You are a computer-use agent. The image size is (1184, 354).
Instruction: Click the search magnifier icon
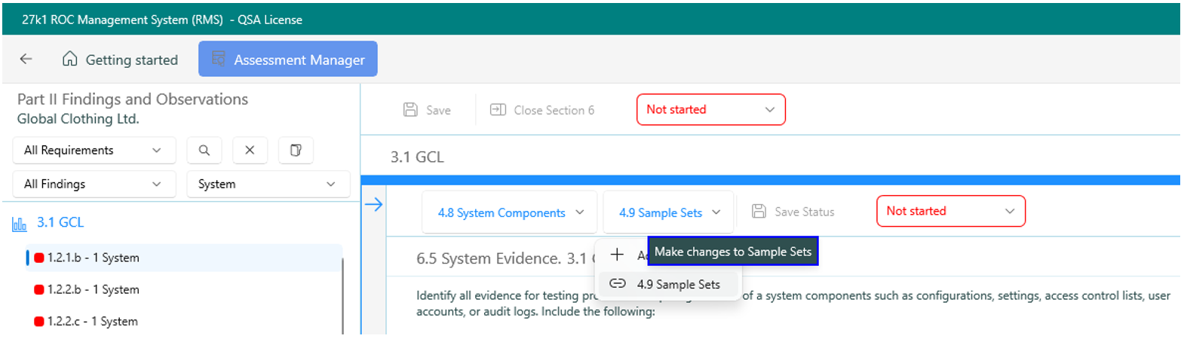pyautogui.click(x=204, y=151)
